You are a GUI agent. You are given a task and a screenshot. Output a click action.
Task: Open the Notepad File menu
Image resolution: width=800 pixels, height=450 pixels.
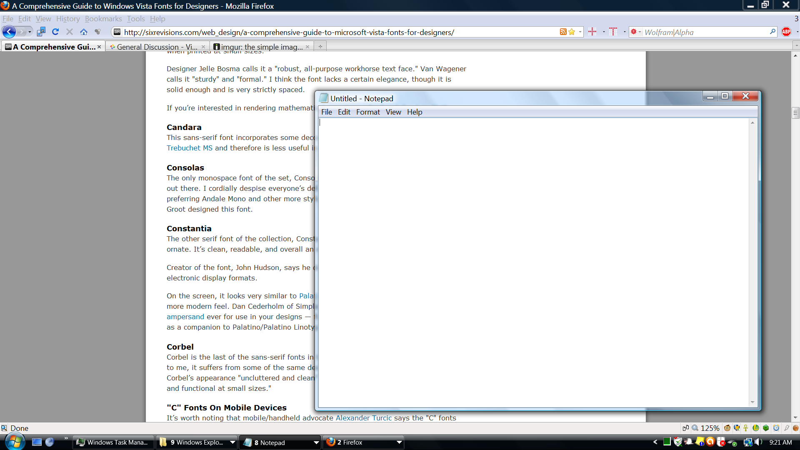327,112
